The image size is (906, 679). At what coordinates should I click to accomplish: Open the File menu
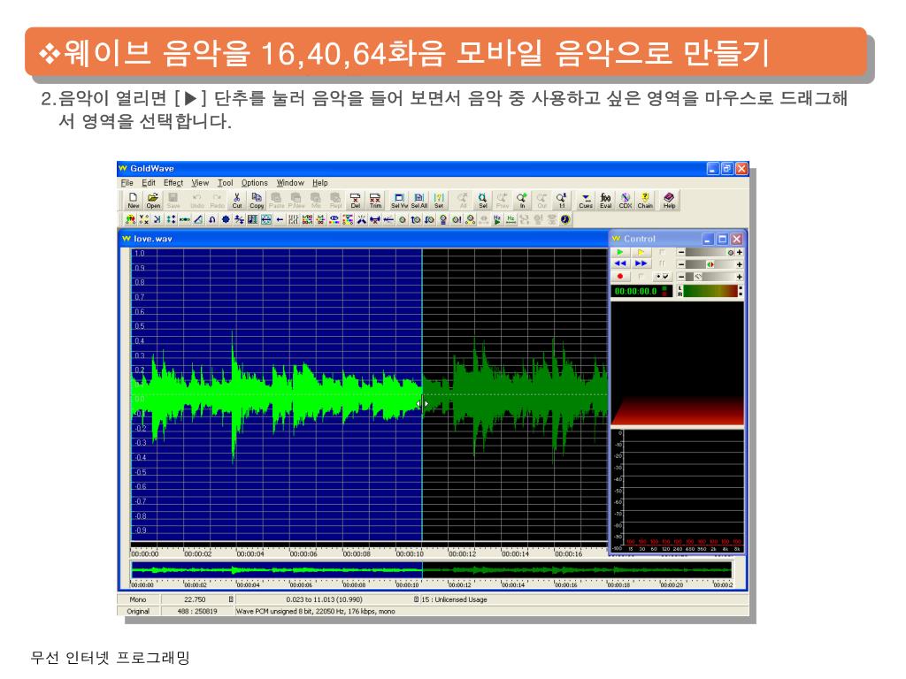[x=127, y=182]
